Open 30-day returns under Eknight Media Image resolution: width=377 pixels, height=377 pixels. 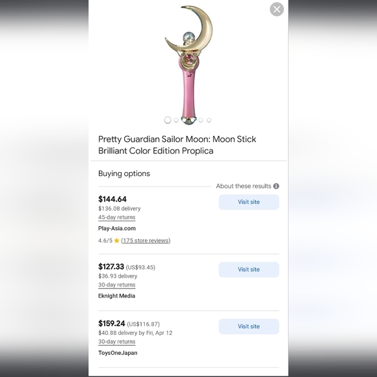point(117,285)
